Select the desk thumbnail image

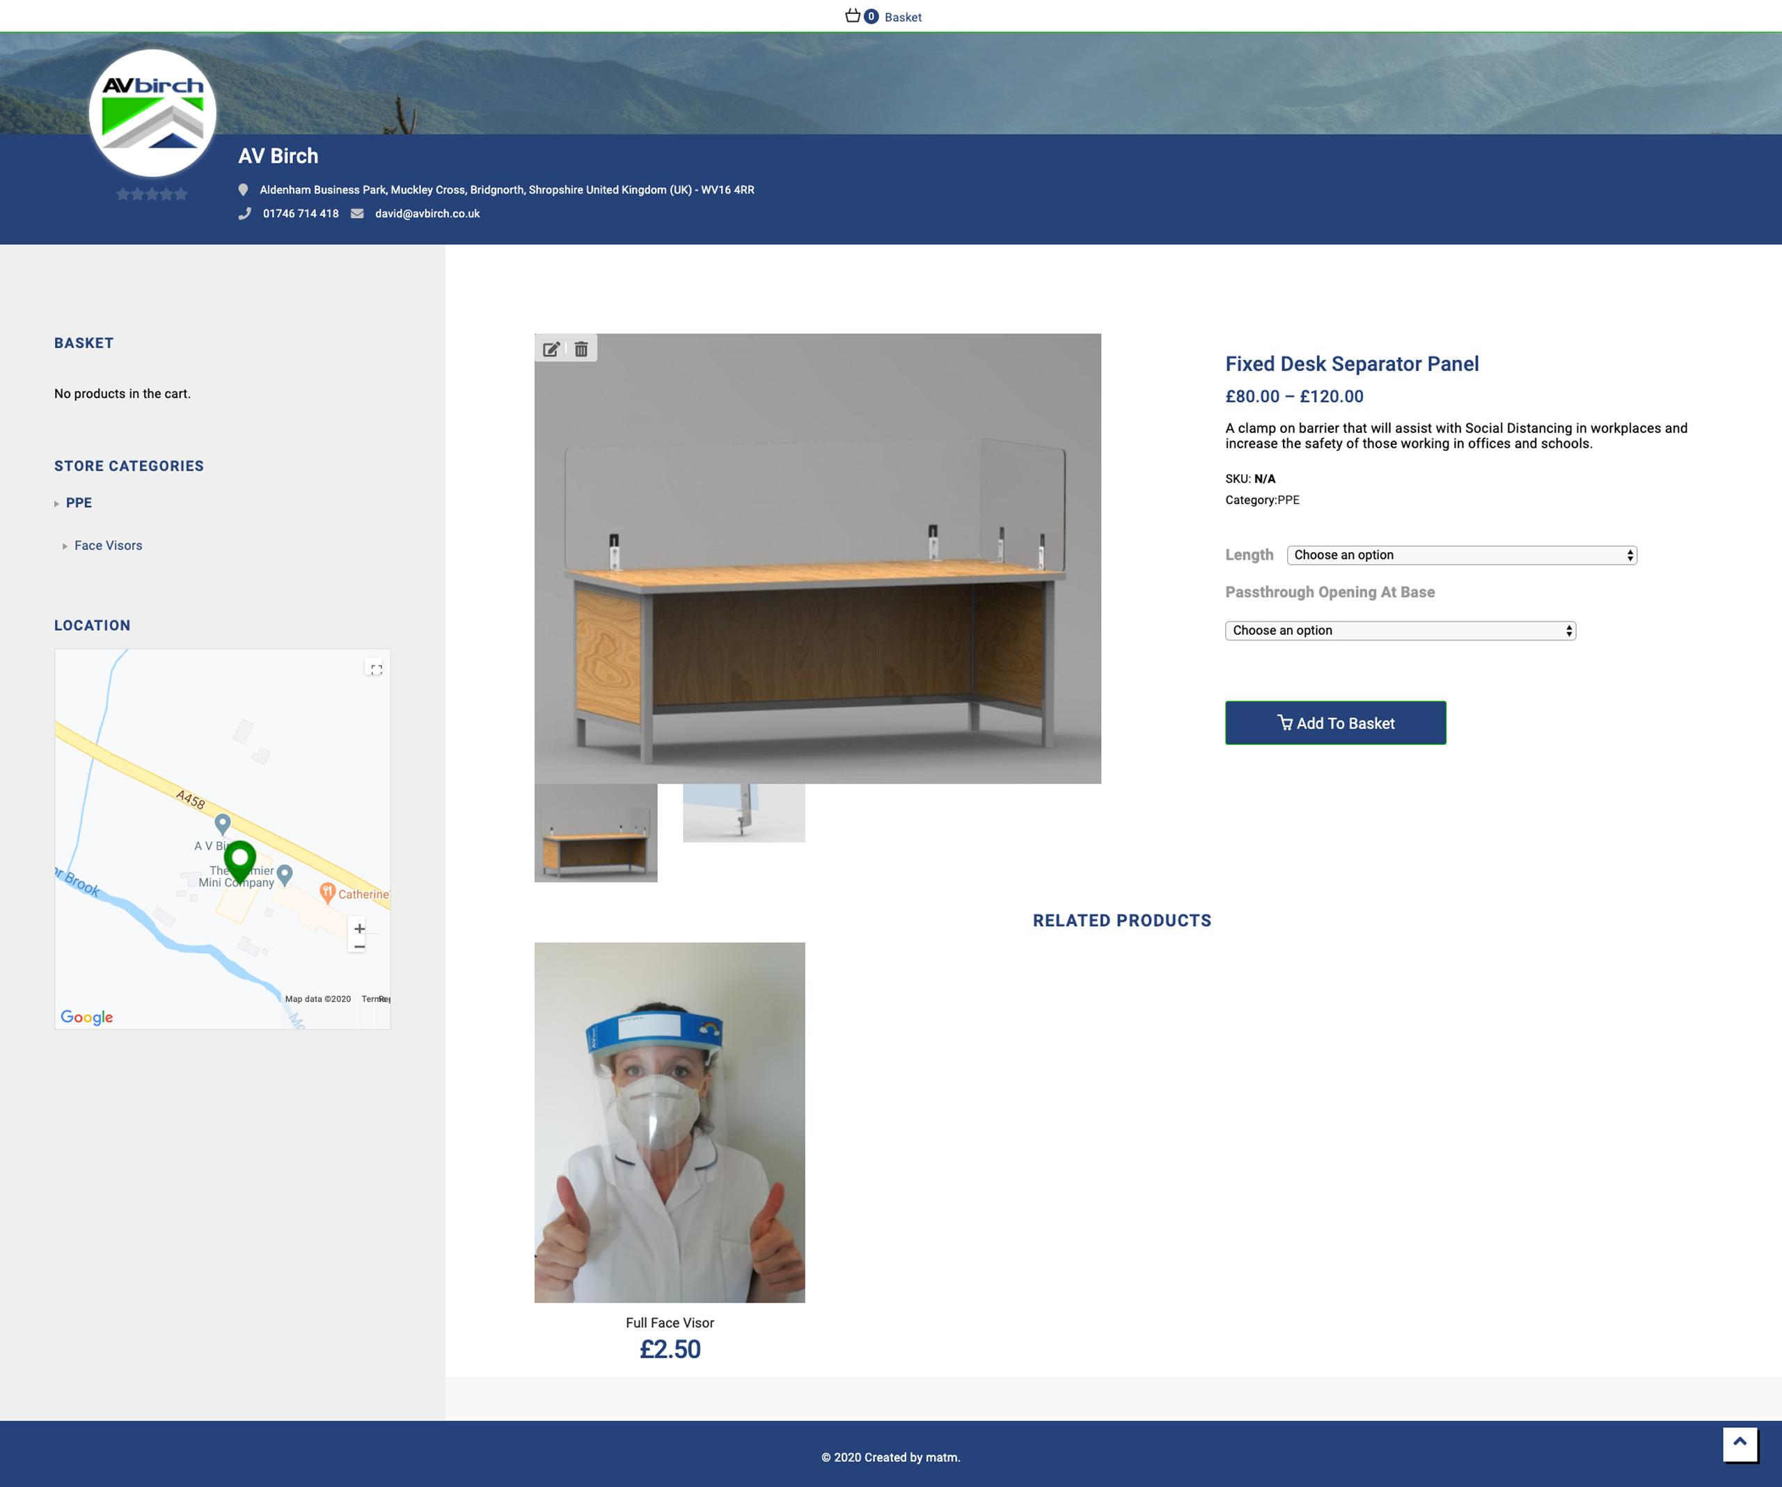(596, 833)
